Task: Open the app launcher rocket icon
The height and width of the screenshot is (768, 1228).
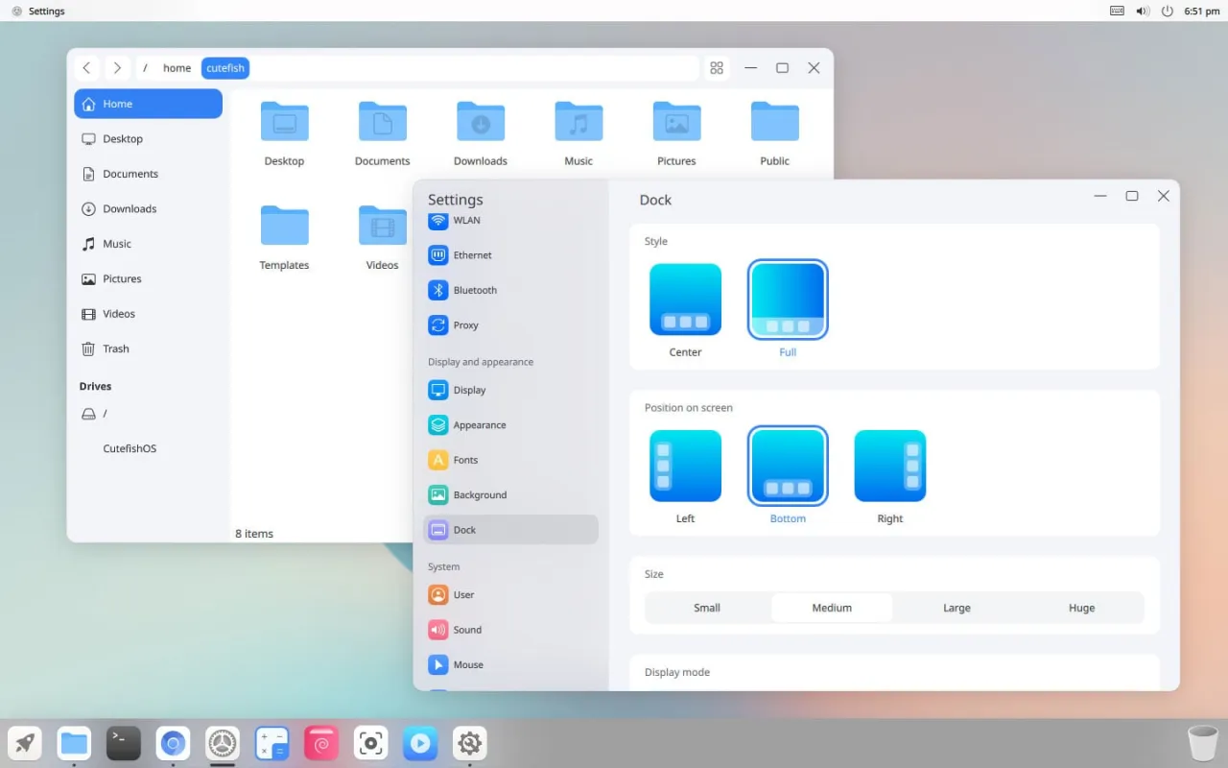Action: [x=24, y=742]
